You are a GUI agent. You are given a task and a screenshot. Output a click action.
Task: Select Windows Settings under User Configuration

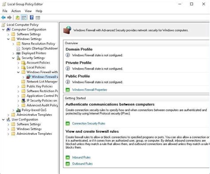coord(29,129)
